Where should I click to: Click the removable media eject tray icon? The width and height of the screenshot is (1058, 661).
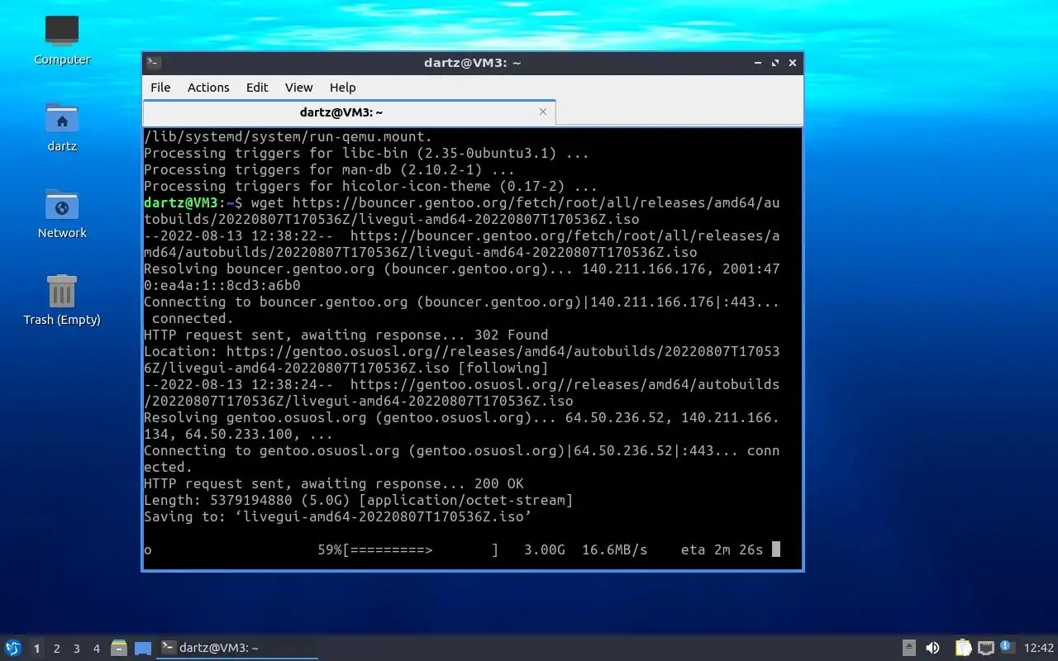(908, 649)
